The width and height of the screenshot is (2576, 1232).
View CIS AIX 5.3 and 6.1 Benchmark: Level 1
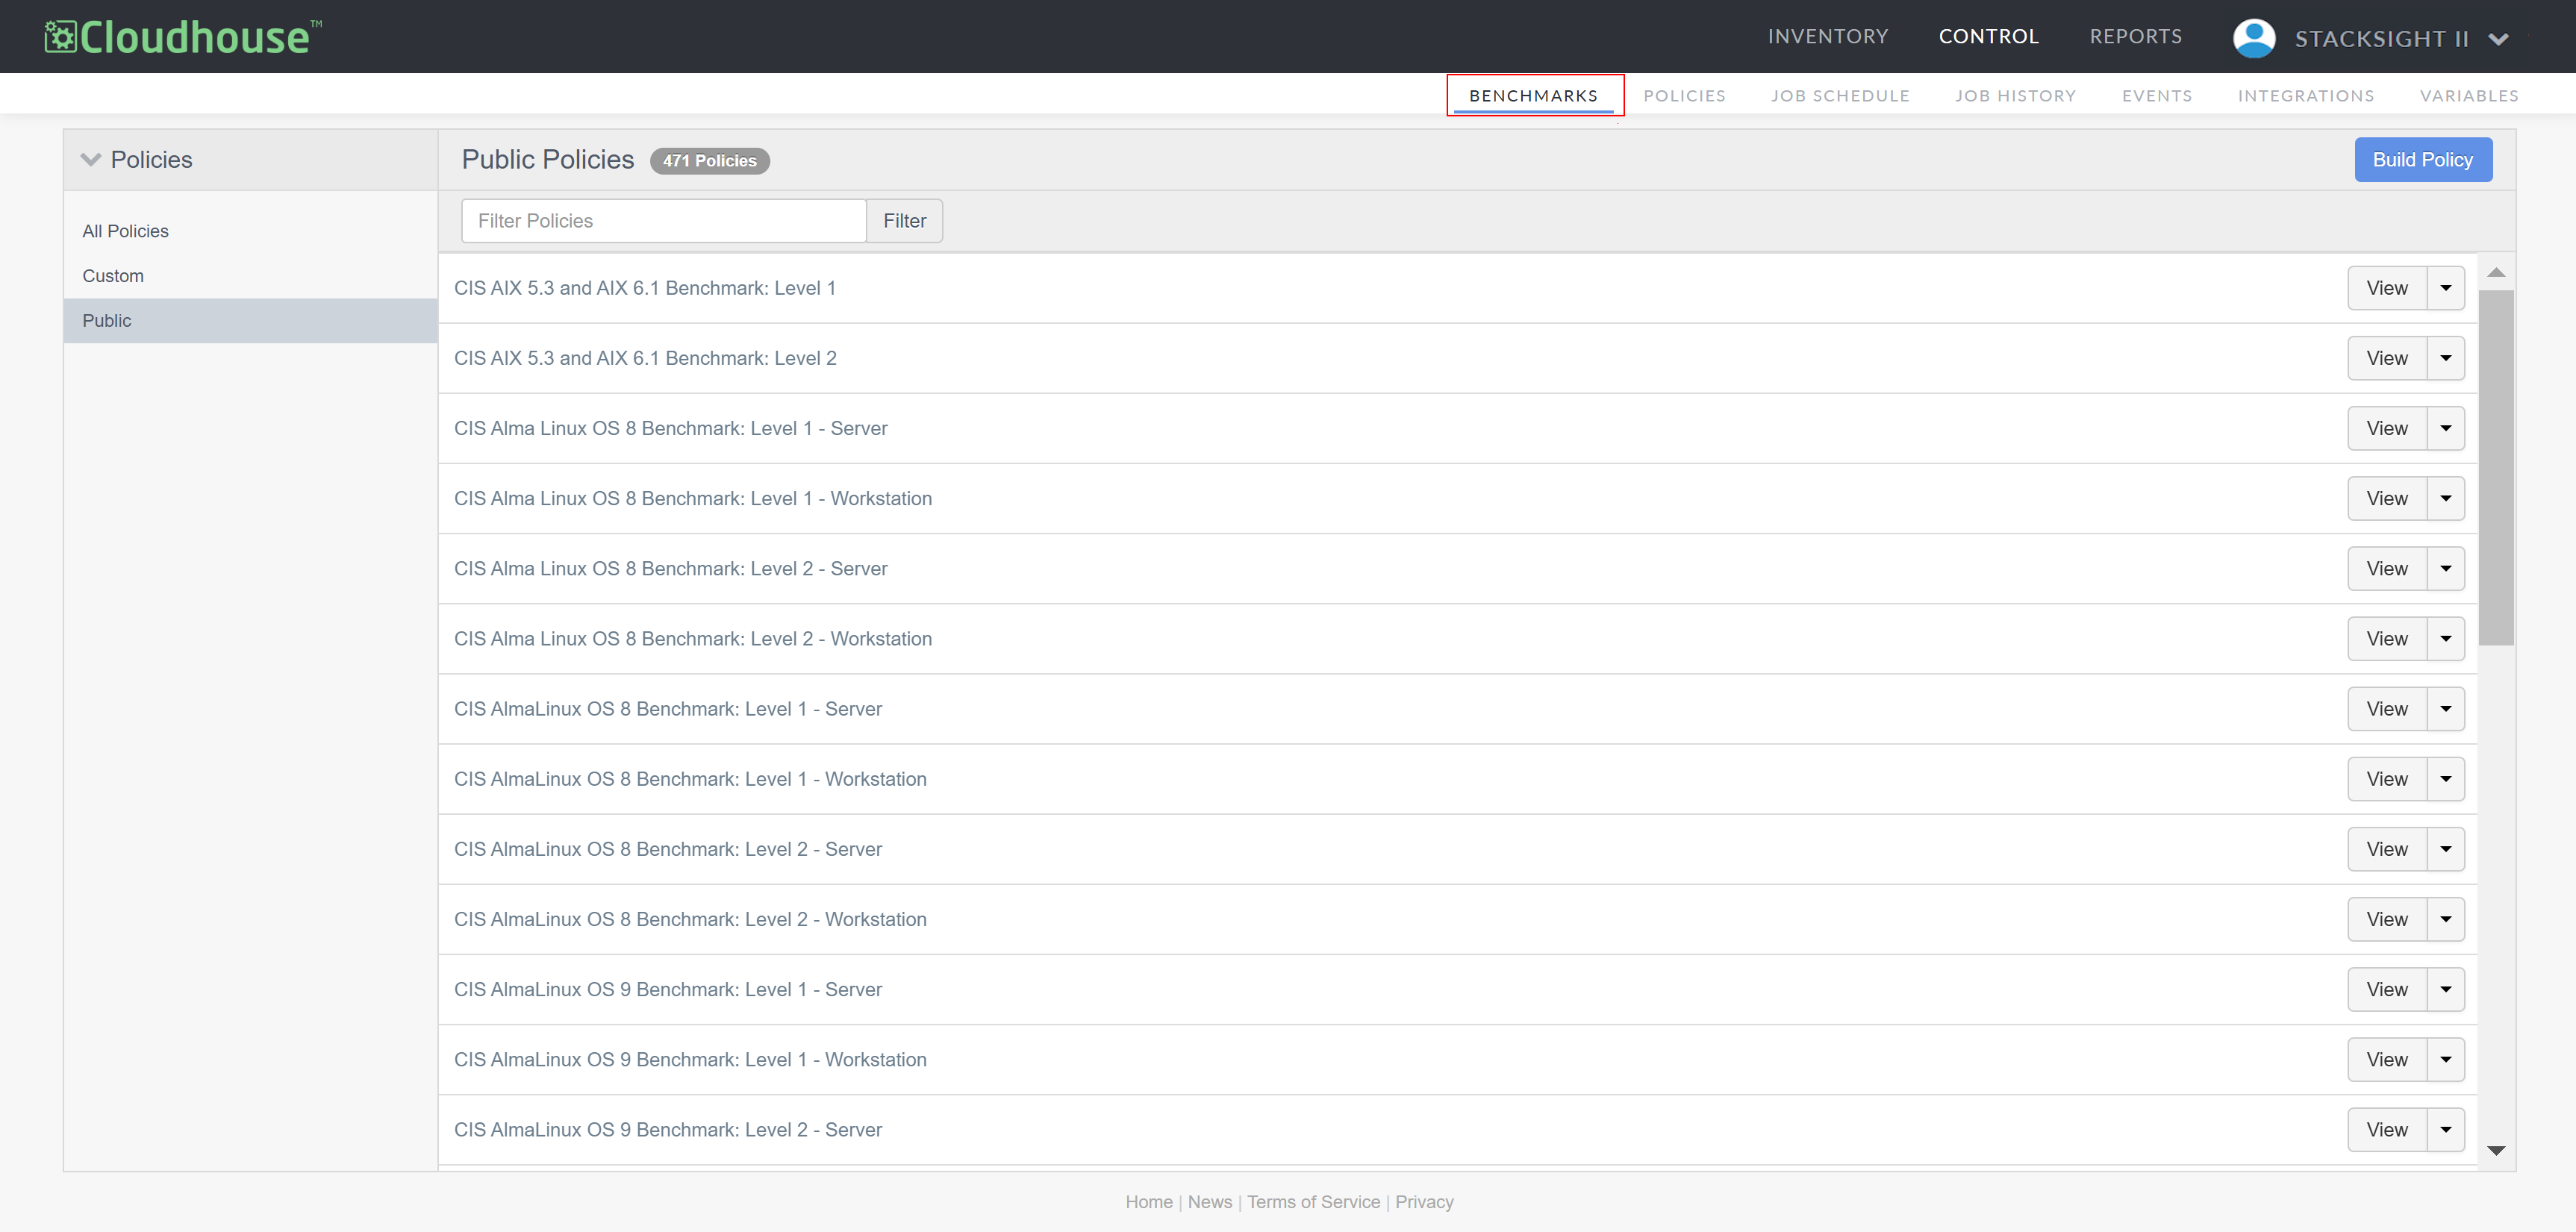(x=2387, y=288)
